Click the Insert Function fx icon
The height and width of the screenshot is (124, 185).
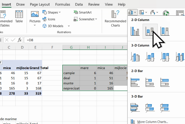(x=20, y=40)
